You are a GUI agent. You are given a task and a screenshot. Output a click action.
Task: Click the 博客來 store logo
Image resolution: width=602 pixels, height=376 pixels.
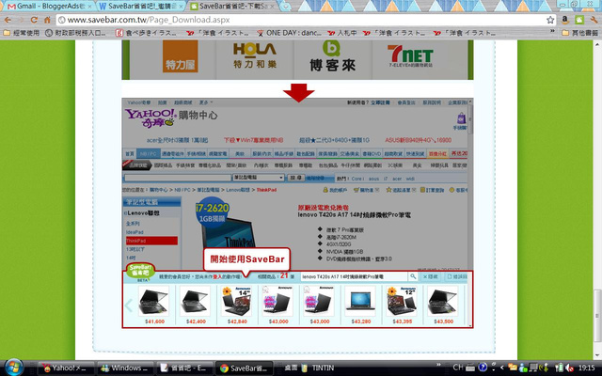pyautogui.click(x=332, y=56)
